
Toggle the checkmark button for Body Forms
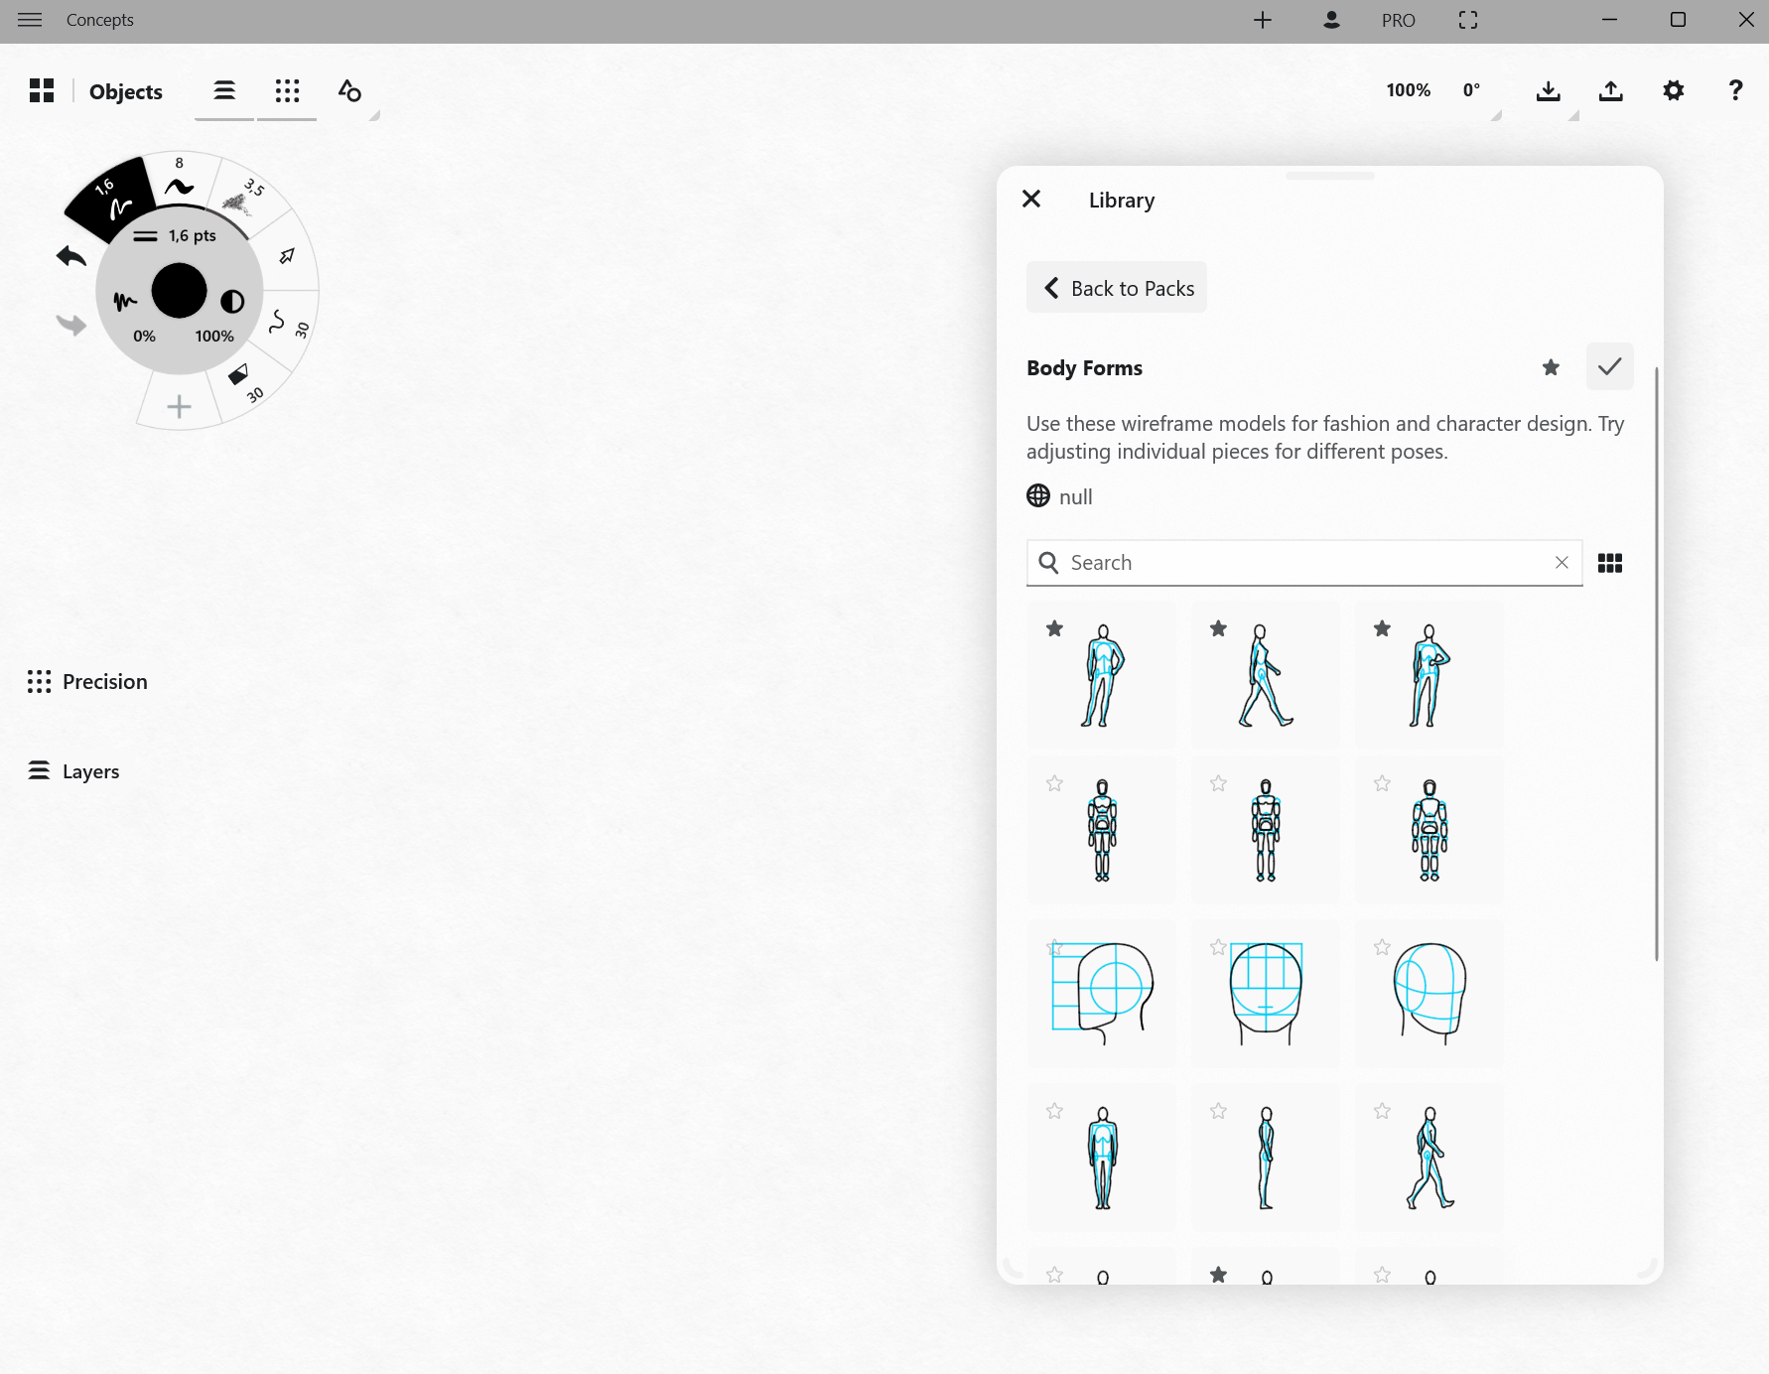pyautogui.click(x=1609, y=366)
